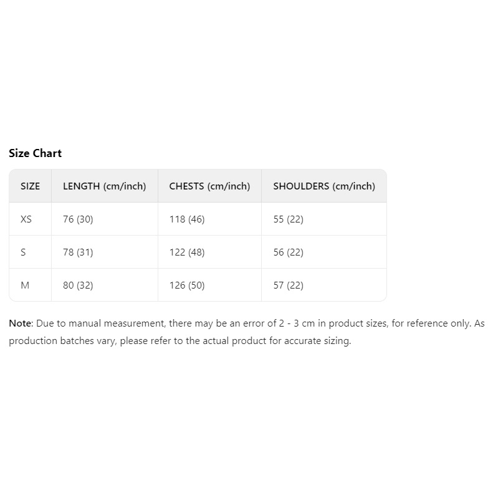
Task: Click the M size row label
Action: [25, 285]
